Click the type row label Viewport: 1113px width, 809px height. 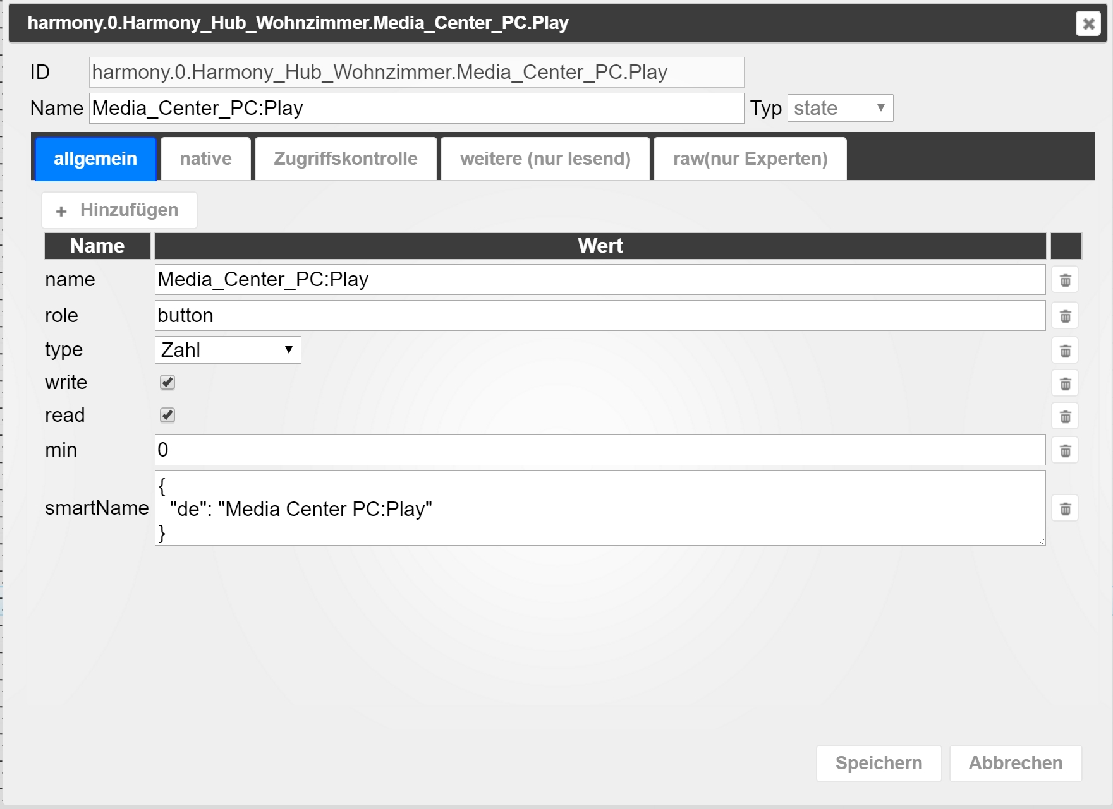(64, 349)
